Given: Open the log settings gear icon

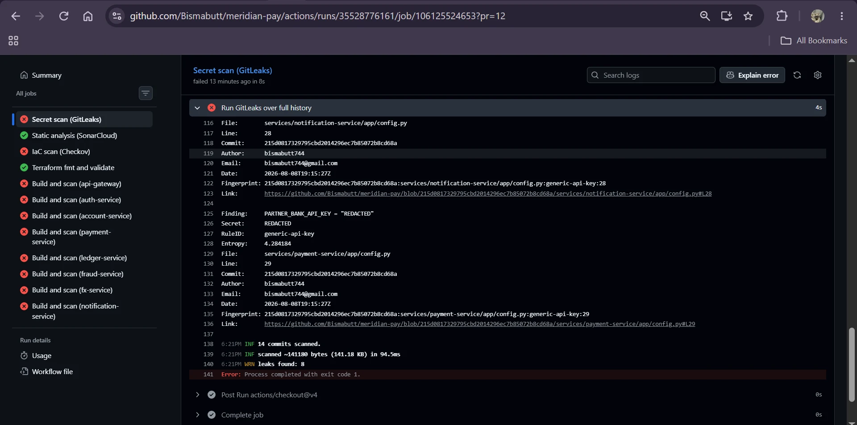Looking at the screenshot, I should pyautogui.click(x=818, y=75).
